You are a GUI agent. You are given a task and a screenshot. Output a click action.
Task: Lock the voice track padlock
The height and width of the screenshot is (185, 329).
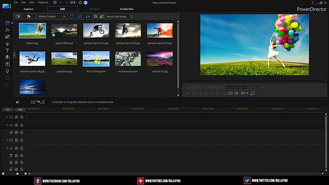coord(22,162)
